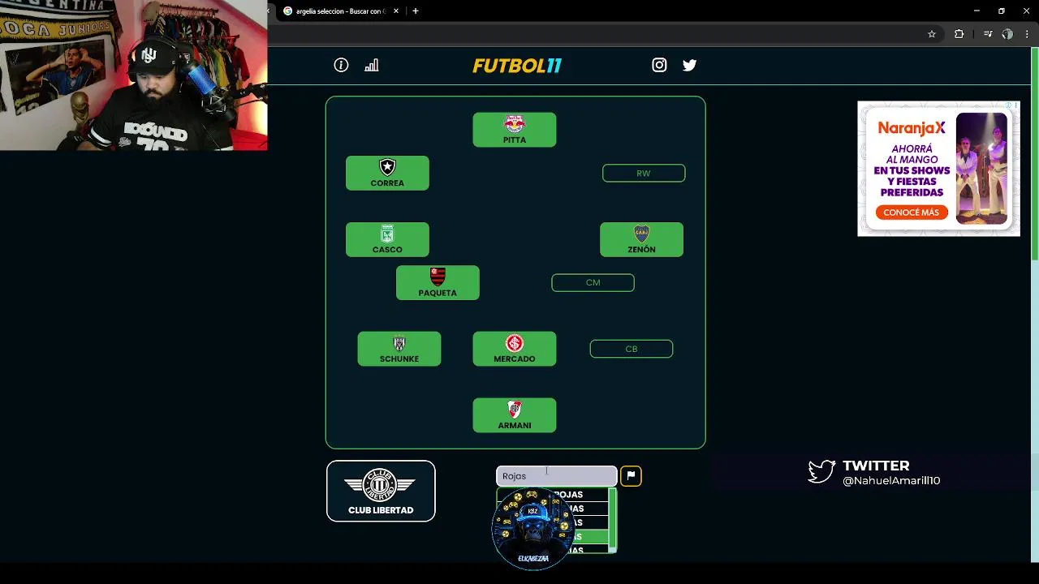Close the argelia seleccion tab
The image size is (1039, 584).
(x=397, y=11)
